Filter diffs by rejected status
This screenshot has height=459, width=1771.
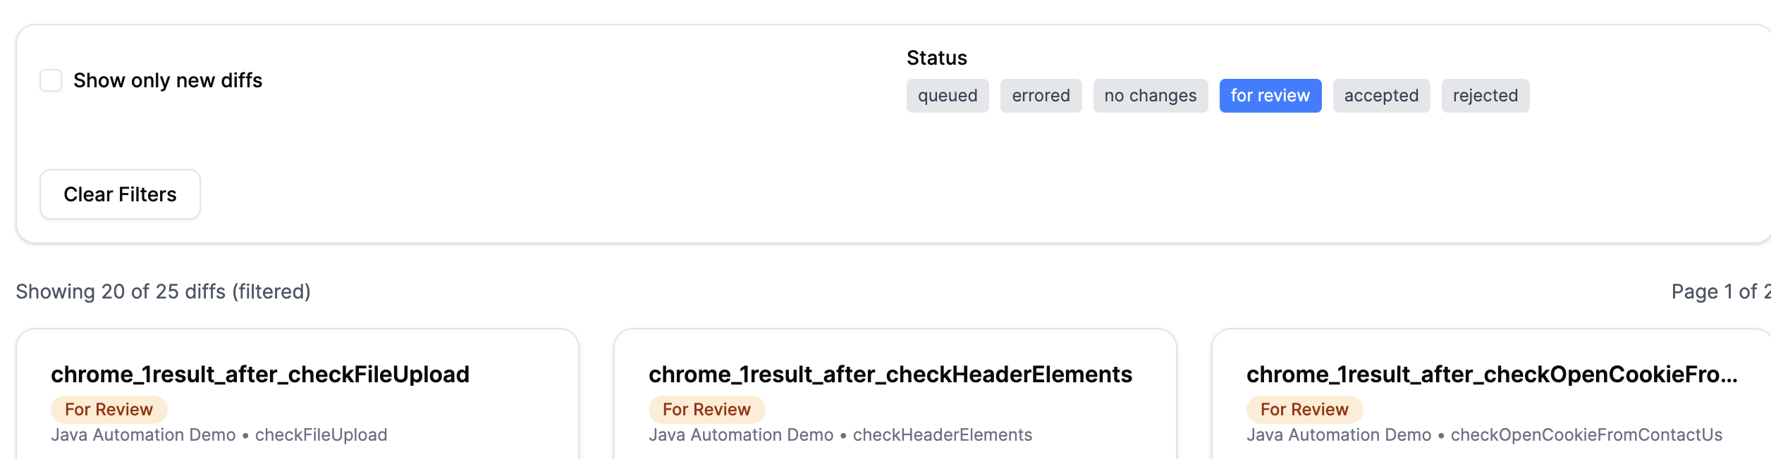(1485, 96)
